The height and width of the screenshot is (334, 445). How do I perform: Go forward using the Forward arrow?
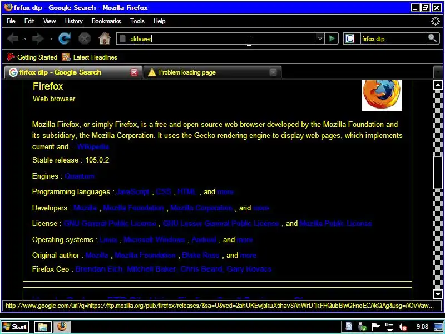(x=38, y=38)
